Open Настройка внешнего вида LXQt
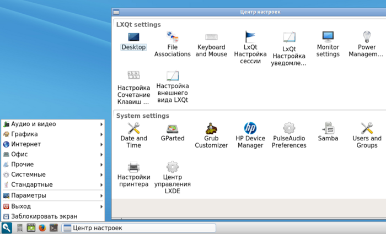The height and width of the screenshot is (234, 386). (172, 86)
